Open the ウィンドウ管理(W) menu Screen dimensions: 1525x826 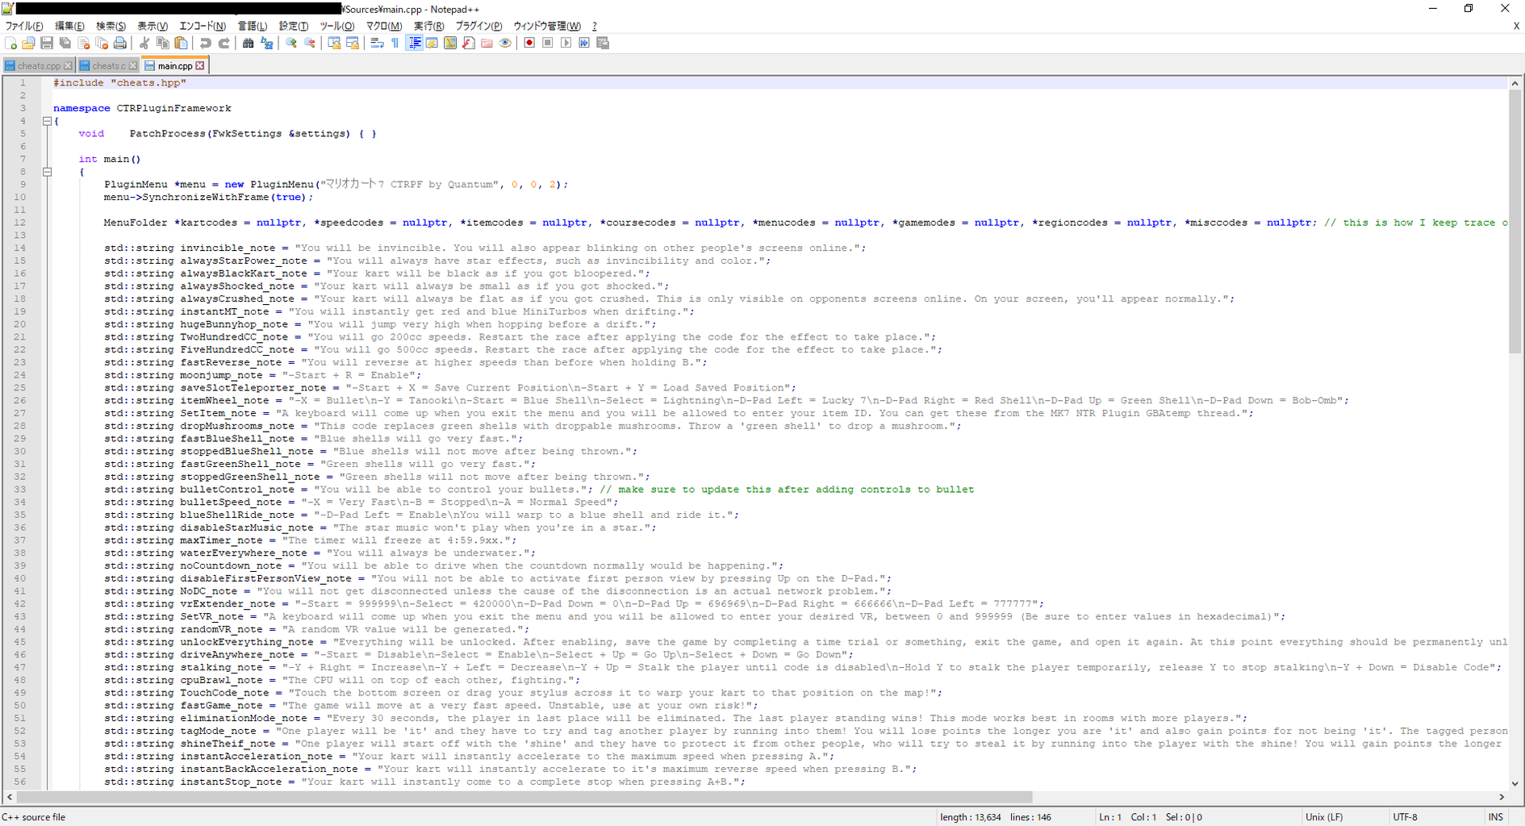[x=547, y=26]
